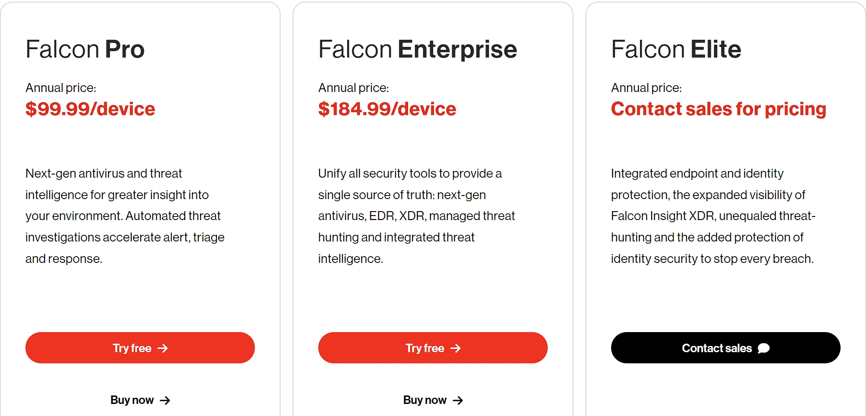The height and width of the screenshot is (416, 866).
Task: Start a free trial of Falcon Pro
Action: 140,348
